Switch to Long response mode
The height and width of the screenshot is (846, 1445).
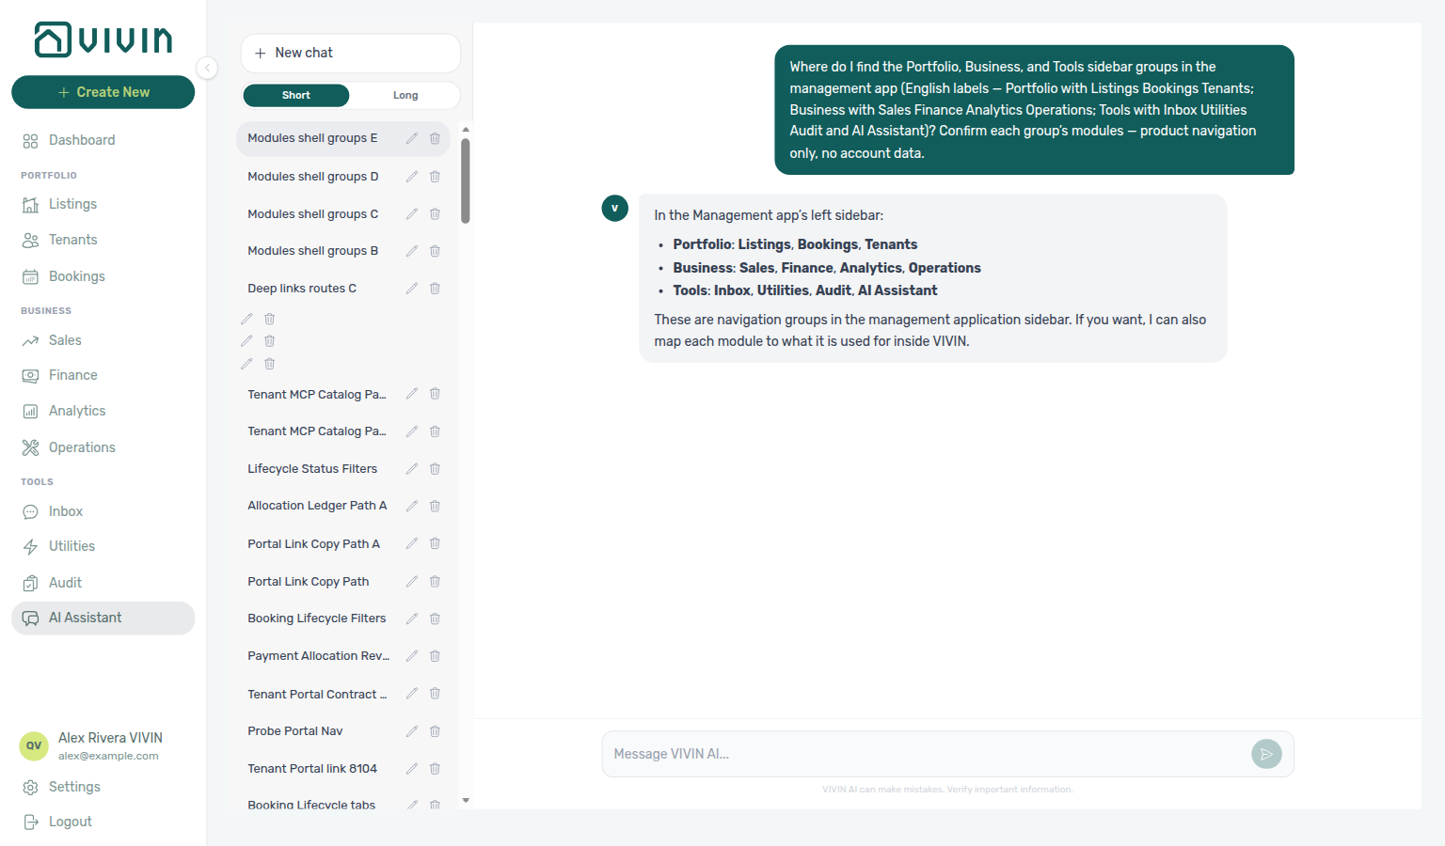[405, 95]
